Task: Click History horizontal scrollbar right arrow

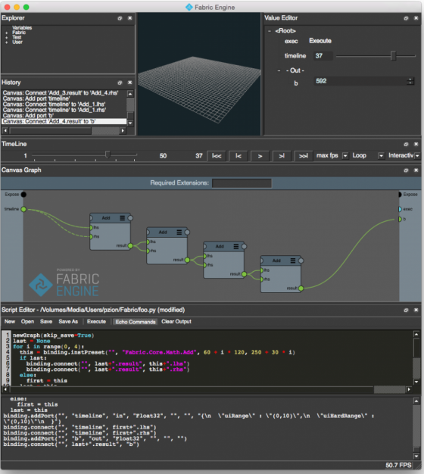Action: coord(123,131)
